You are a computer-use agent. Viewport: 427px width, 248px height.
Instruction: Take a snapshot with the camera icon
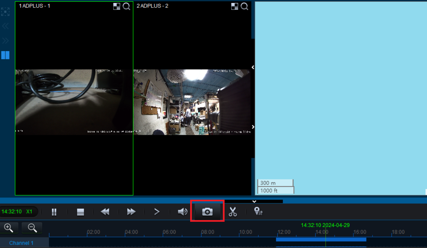(x=207, y=212)
